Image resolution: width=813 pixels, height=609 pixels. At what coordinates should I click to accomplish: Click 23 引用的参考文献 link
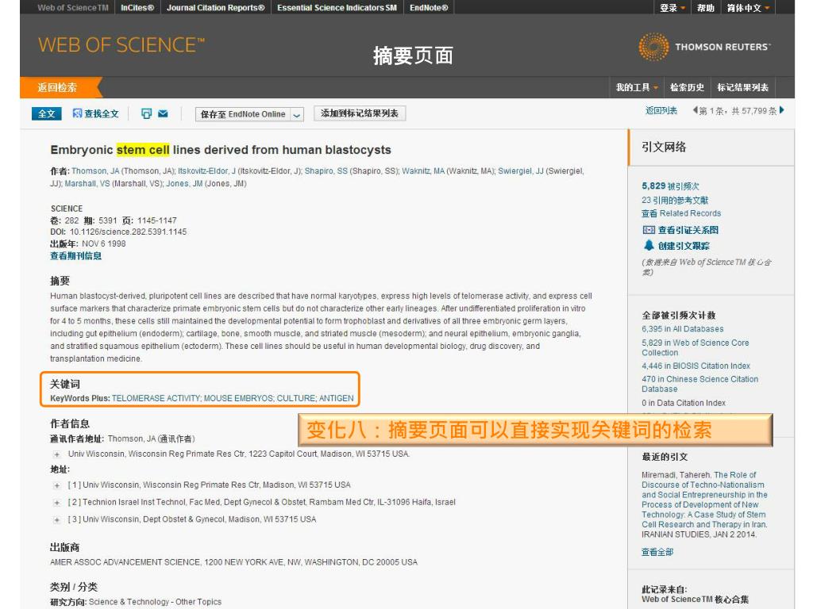675,200
